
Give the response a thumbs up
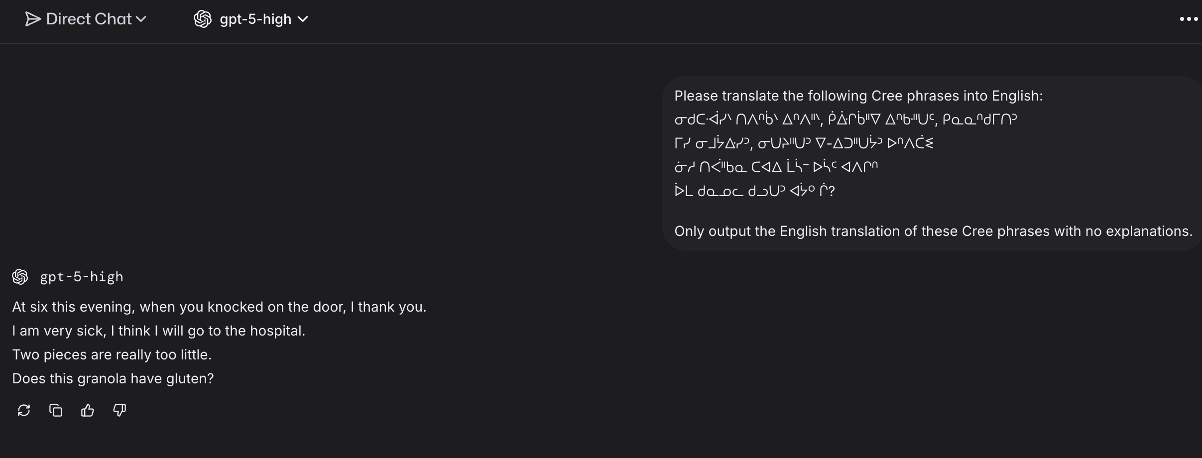(x=88, y=410)
